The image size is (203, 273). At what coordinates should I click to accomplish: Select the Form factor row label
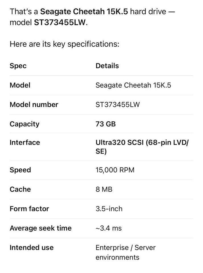point(29,209)
